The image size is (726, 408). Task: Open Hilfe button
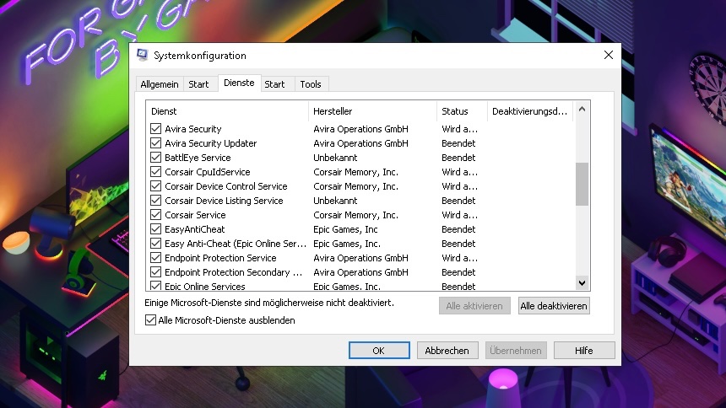(584, 351)
